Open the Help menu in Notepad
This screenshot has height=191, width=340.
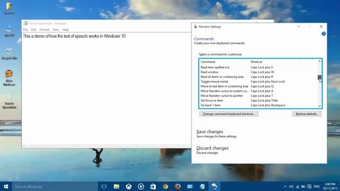pyautogui.click(x=65, y=30)
